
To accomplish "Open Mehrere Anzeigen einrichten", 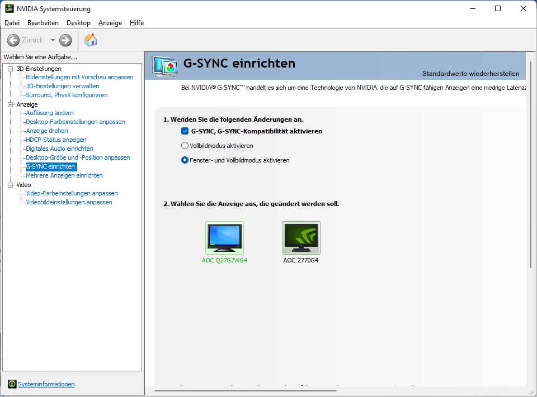I will click(64, 175).
